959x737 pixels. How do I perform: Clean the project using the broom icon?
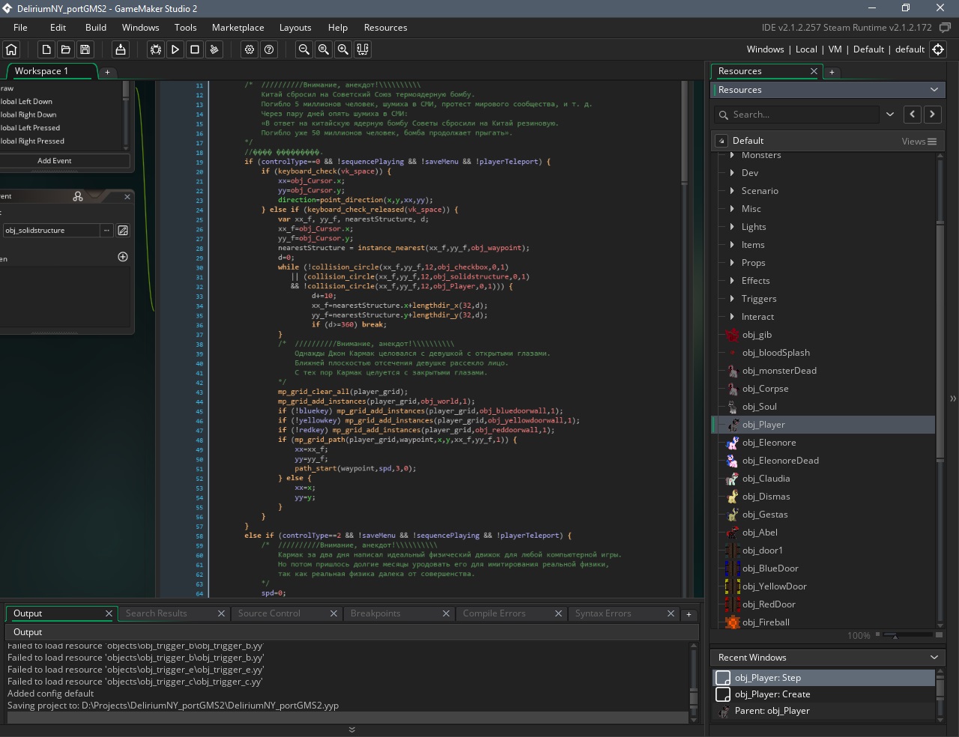215,49
